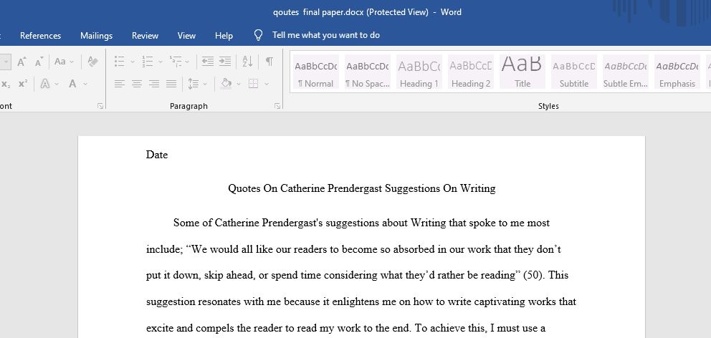Apply borders with the borders icon
This screenshot has width=711, height=338.
[x=254, y=84]
